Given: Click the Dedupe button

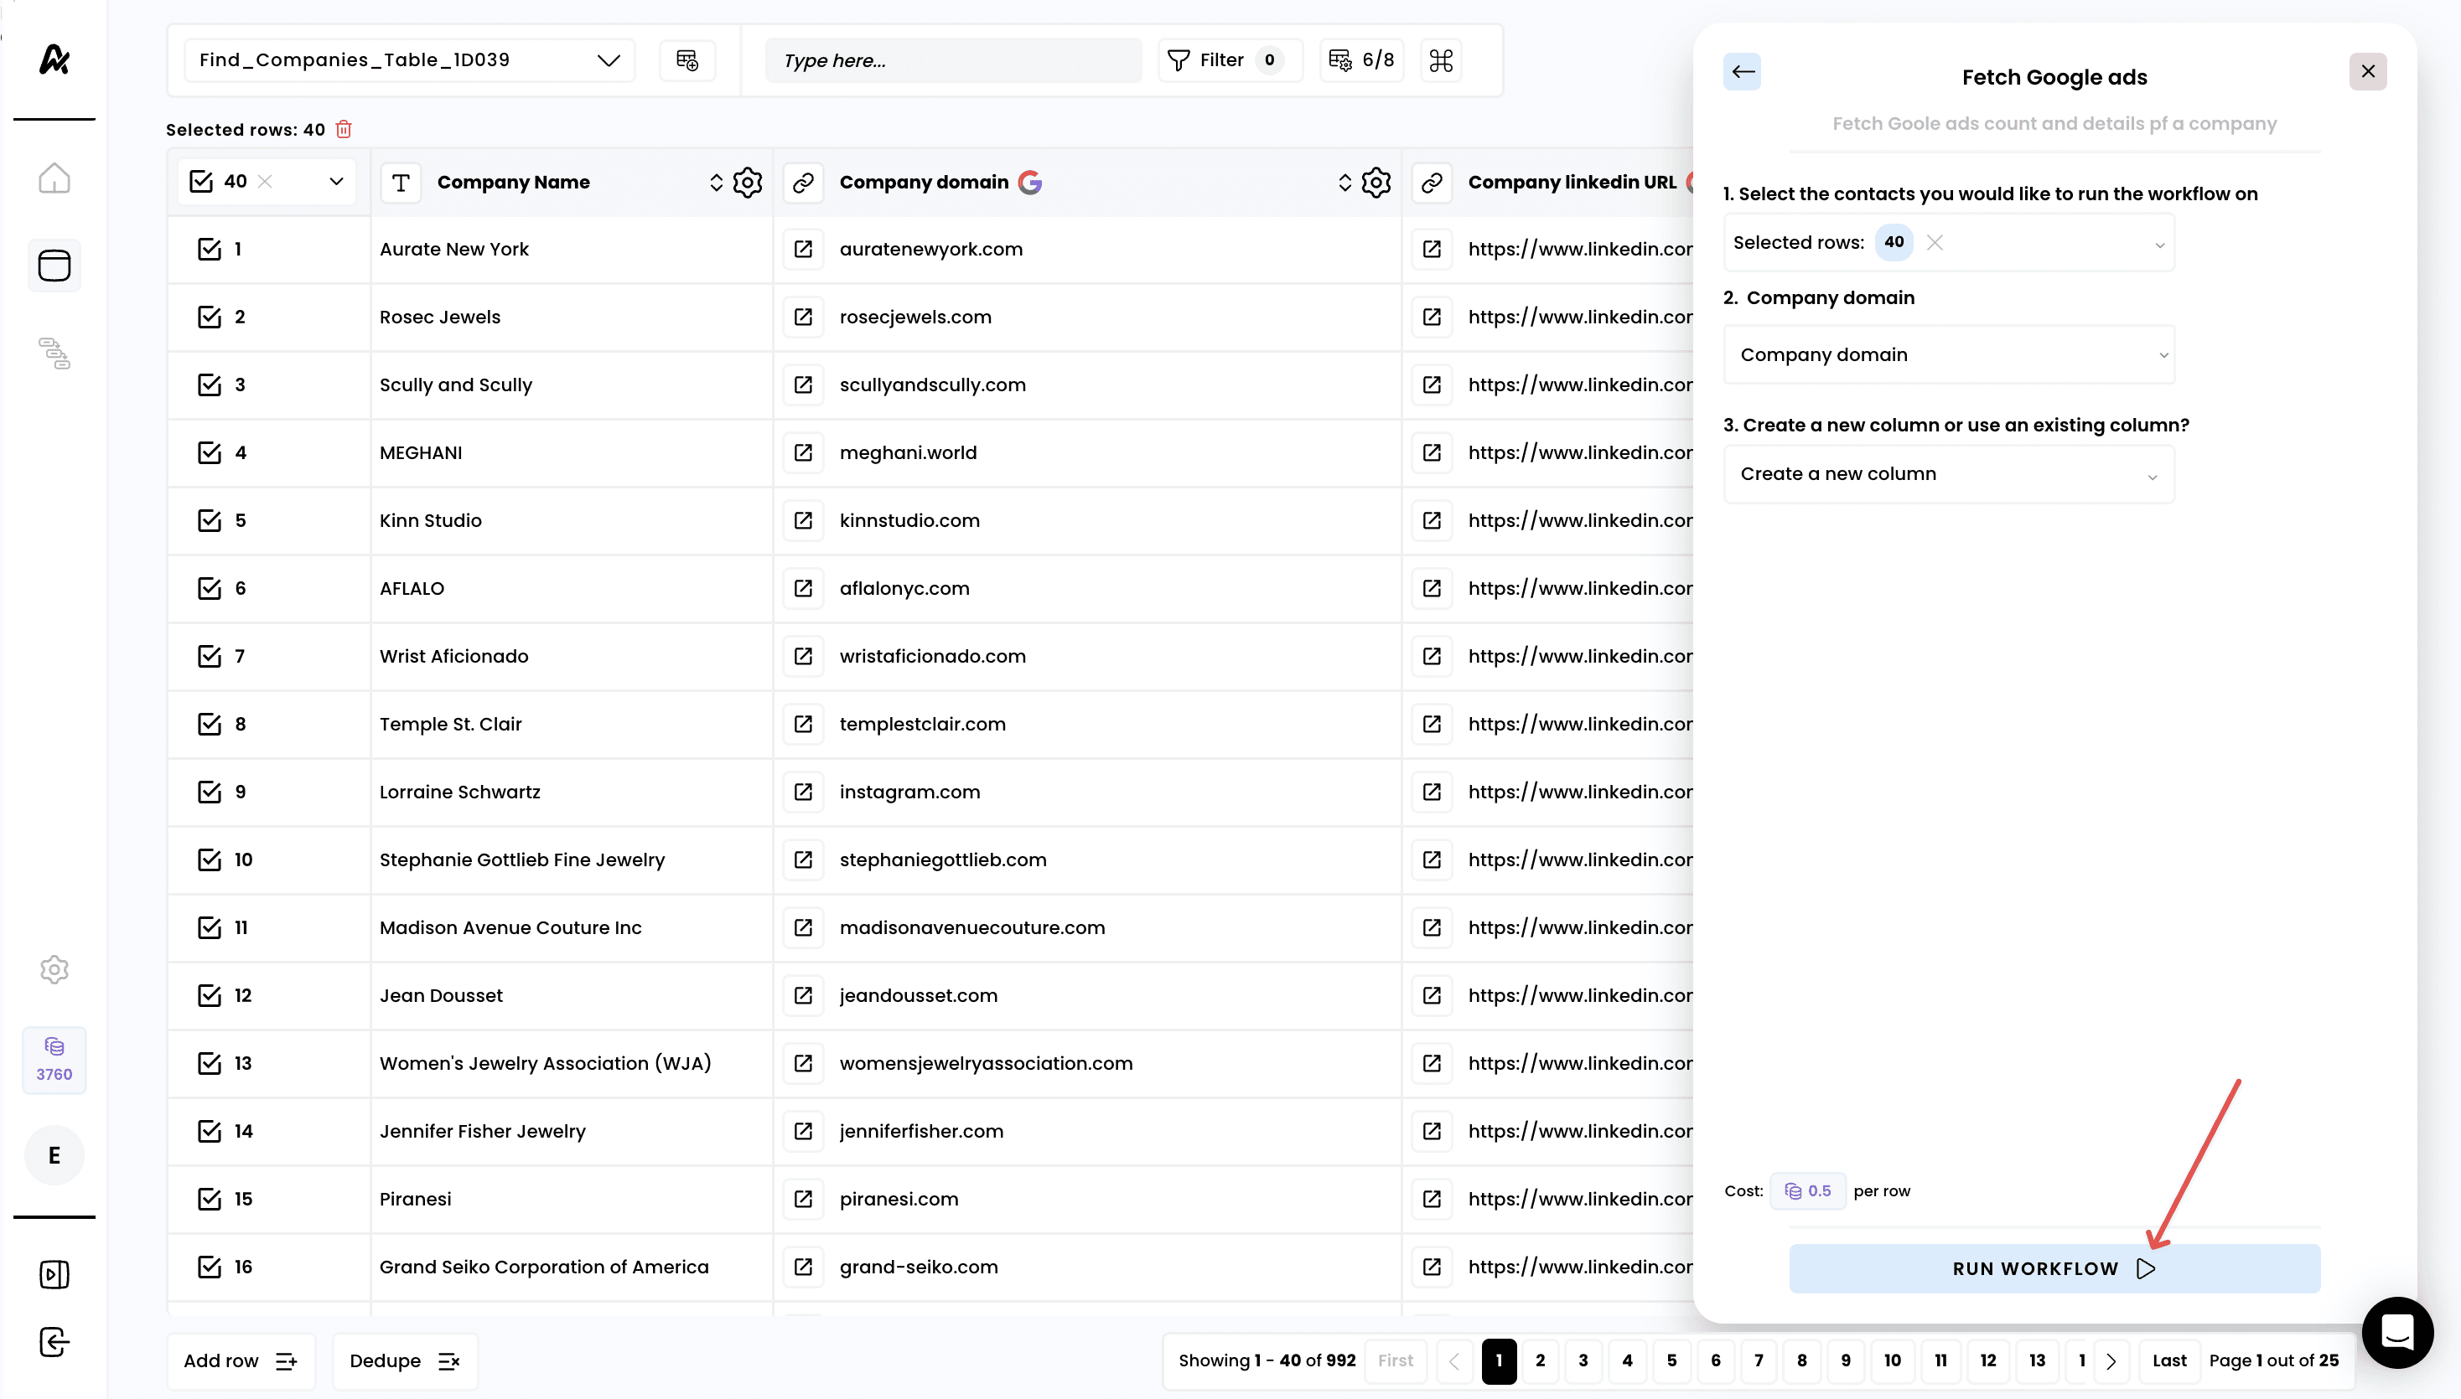Looking at the screenshot, I should coord(404,1360).
